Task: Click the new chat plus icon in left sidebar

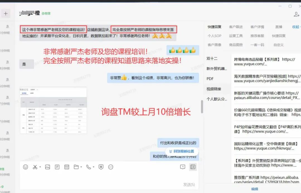Action: (6, 13)
